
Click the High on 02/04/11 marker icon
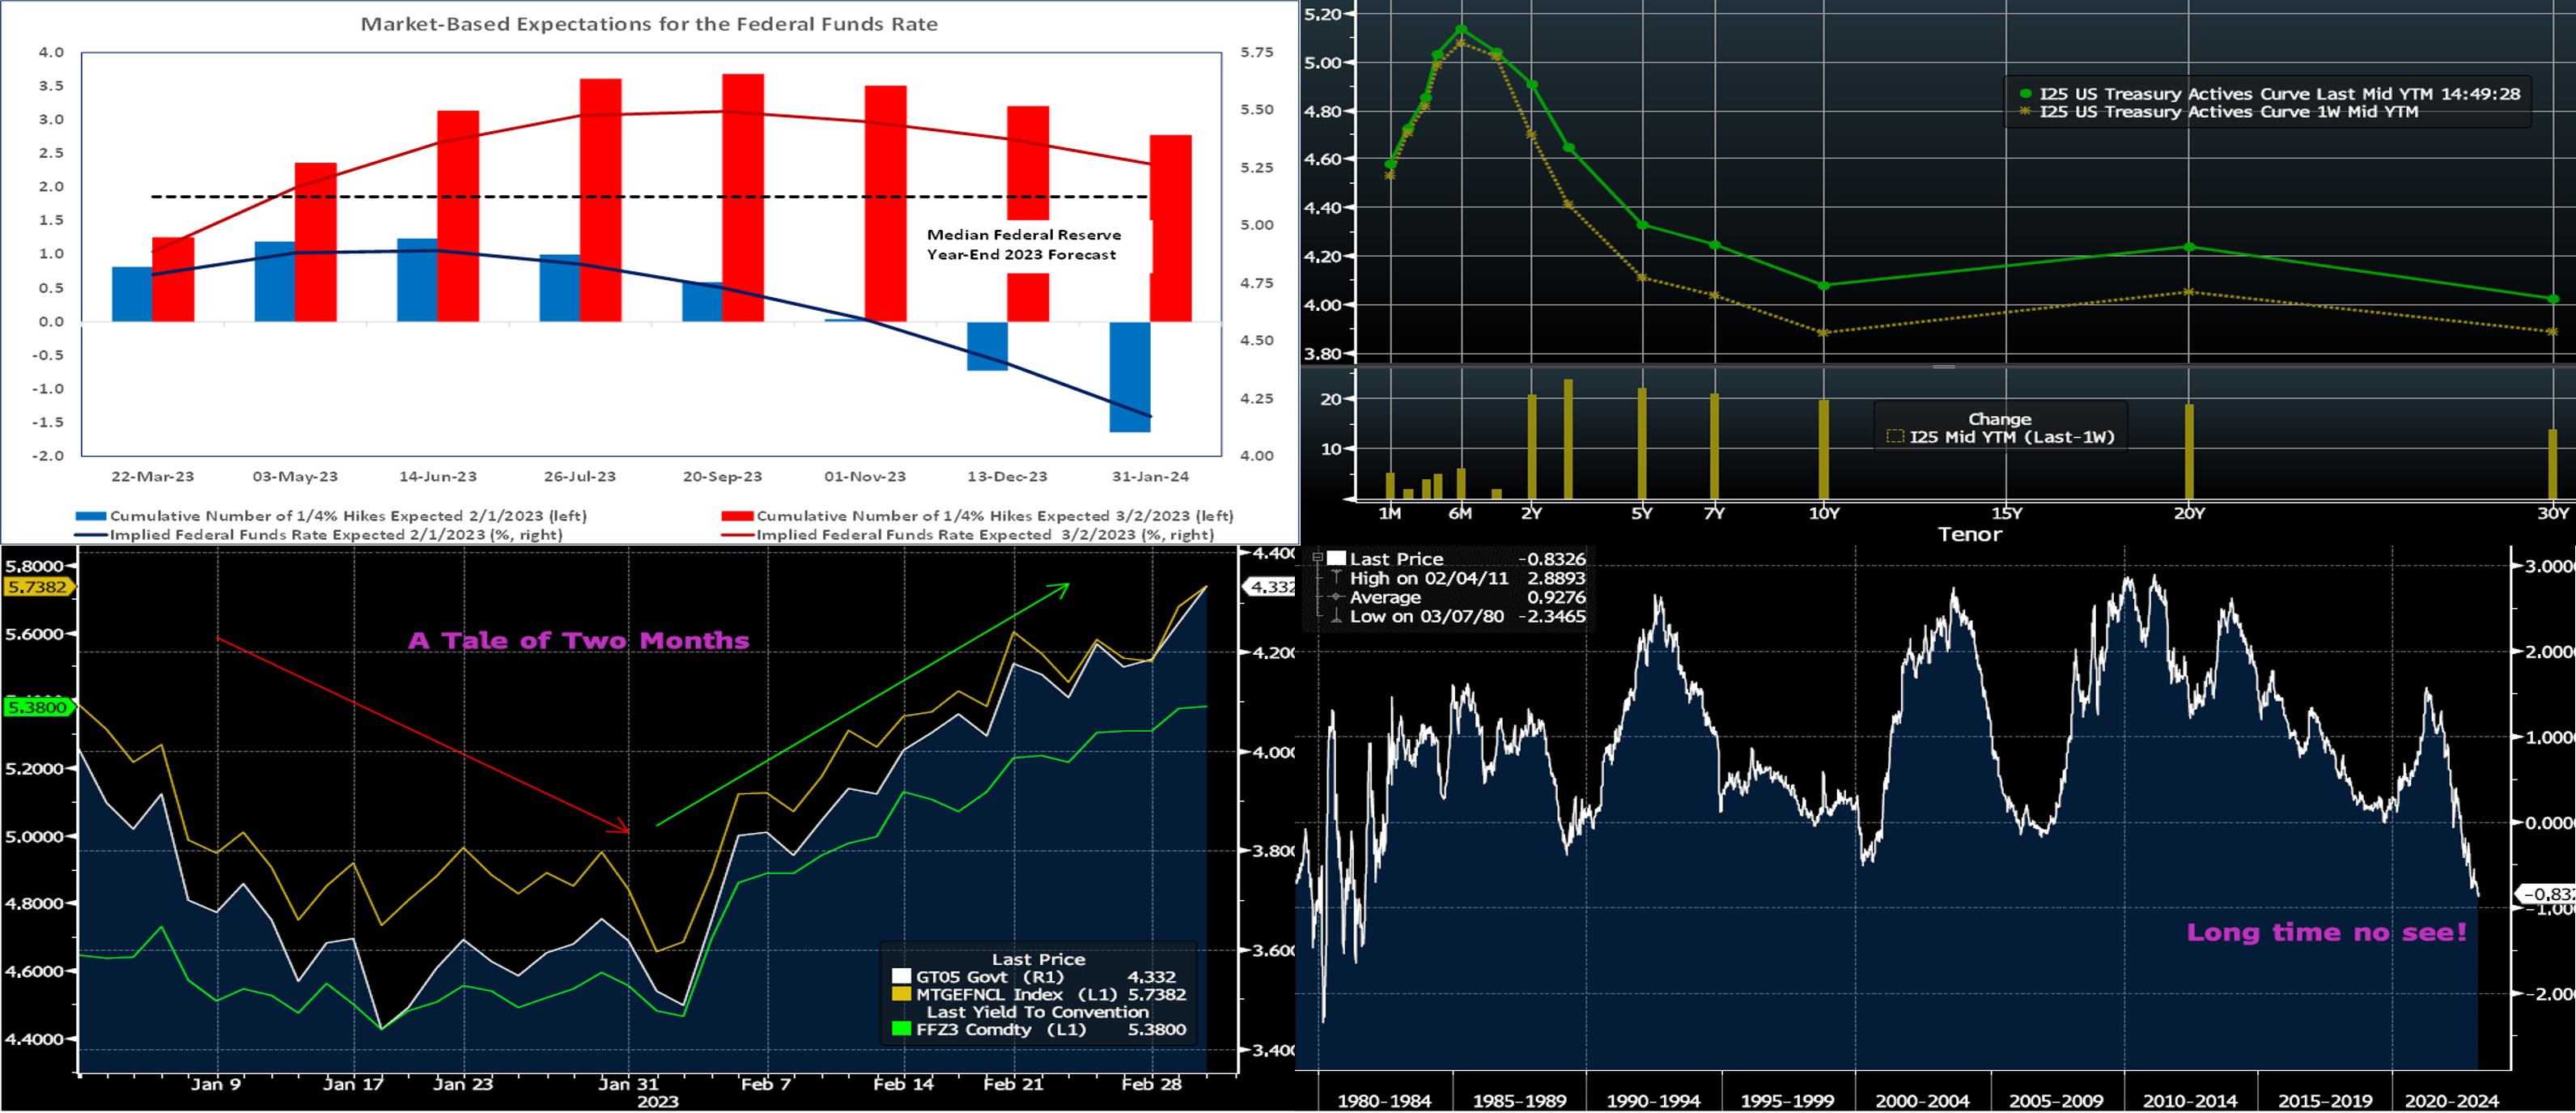coord(1336,578)
